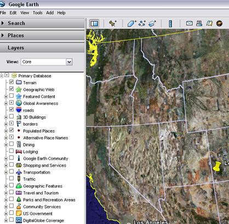The width and height of the screenshot is (229, 224).
Task: Select the Alternative Place Names label
Action: (x=45, y=138)
